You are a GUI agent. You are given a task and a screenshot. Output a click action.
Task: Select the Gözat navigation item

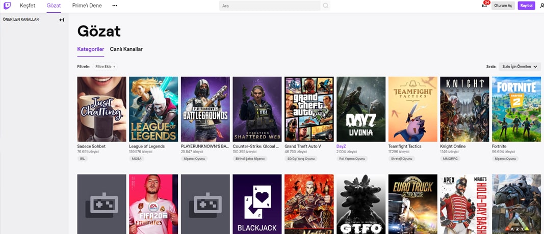(x=54, y=6)
